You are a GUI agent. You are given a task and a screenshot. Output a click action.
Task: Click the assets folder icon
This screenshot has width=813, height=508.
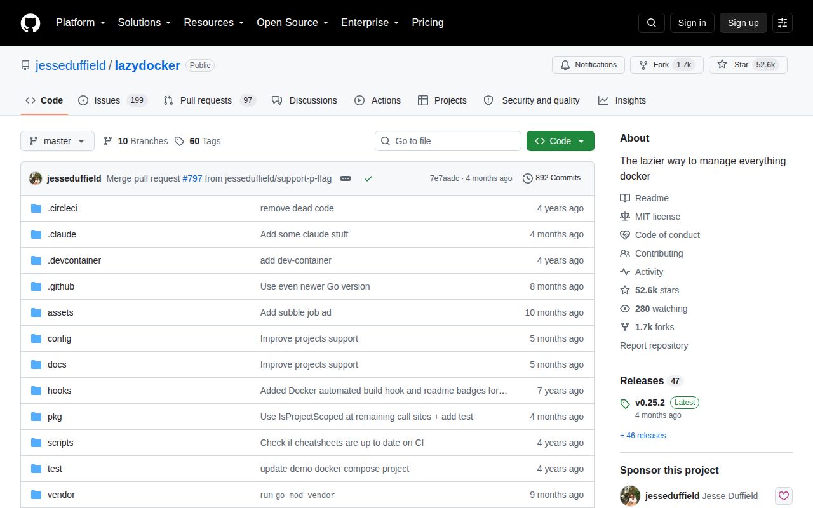36,312
